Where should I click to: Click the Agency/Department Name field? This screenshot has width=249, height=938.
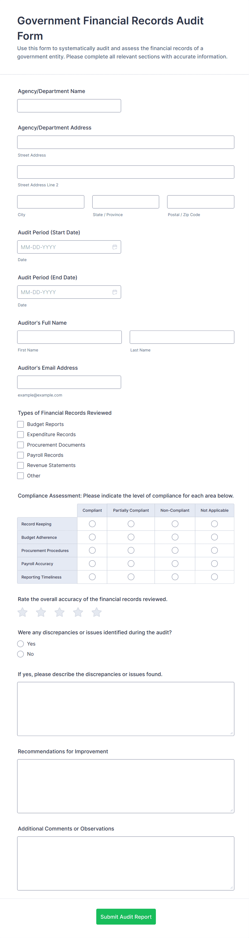coord(69,106)
